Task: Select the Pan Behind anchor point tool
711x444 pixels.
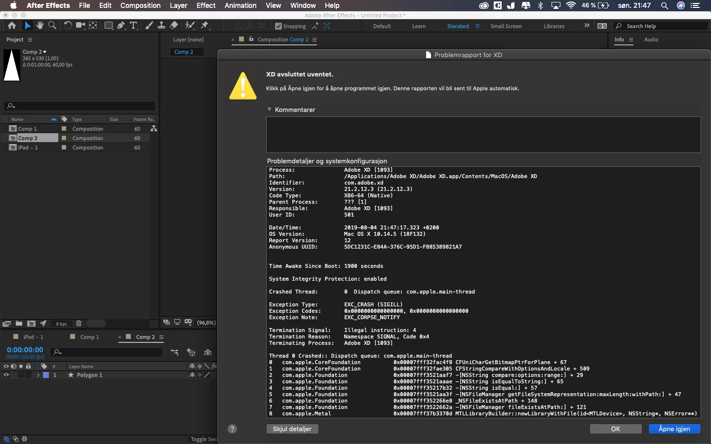Action: click(x=92, y=26)
